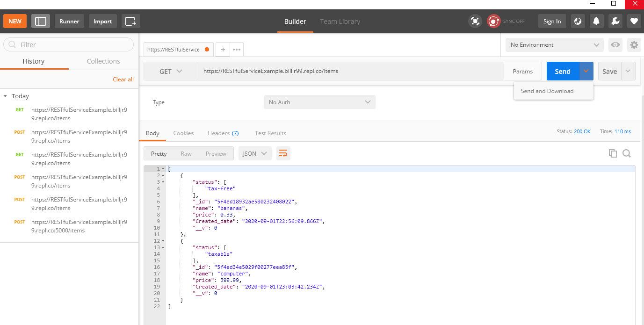Copy the response body to clipboard
Screen dimensions: 644x325
coord(613,153)
